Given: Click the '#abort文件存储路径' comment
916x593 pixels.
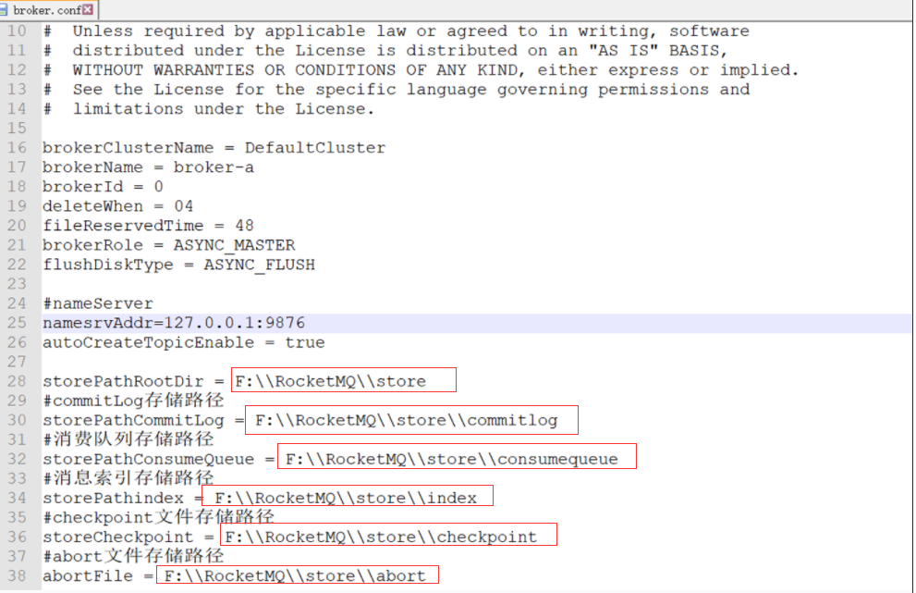Looking at the screenshot, I should coord(133,556).
